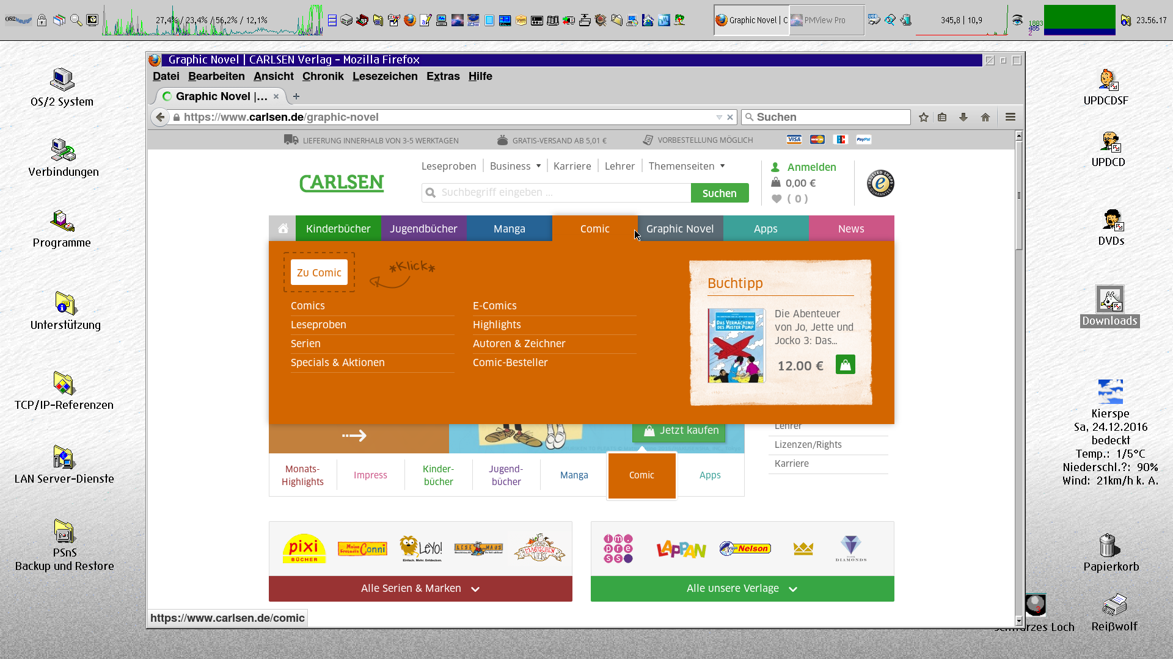Click the pixi Bücher brand logo

point(304,549)
